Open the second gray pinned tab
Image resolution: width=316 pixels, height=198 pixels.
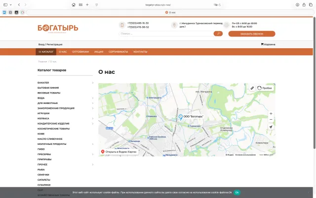pos(10,12)
